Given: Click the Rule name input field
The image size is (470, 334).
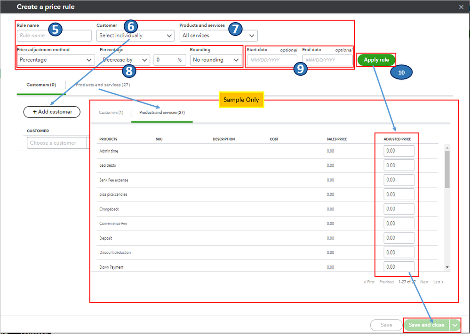Looking at the screenshot, I should coord(54,36).
